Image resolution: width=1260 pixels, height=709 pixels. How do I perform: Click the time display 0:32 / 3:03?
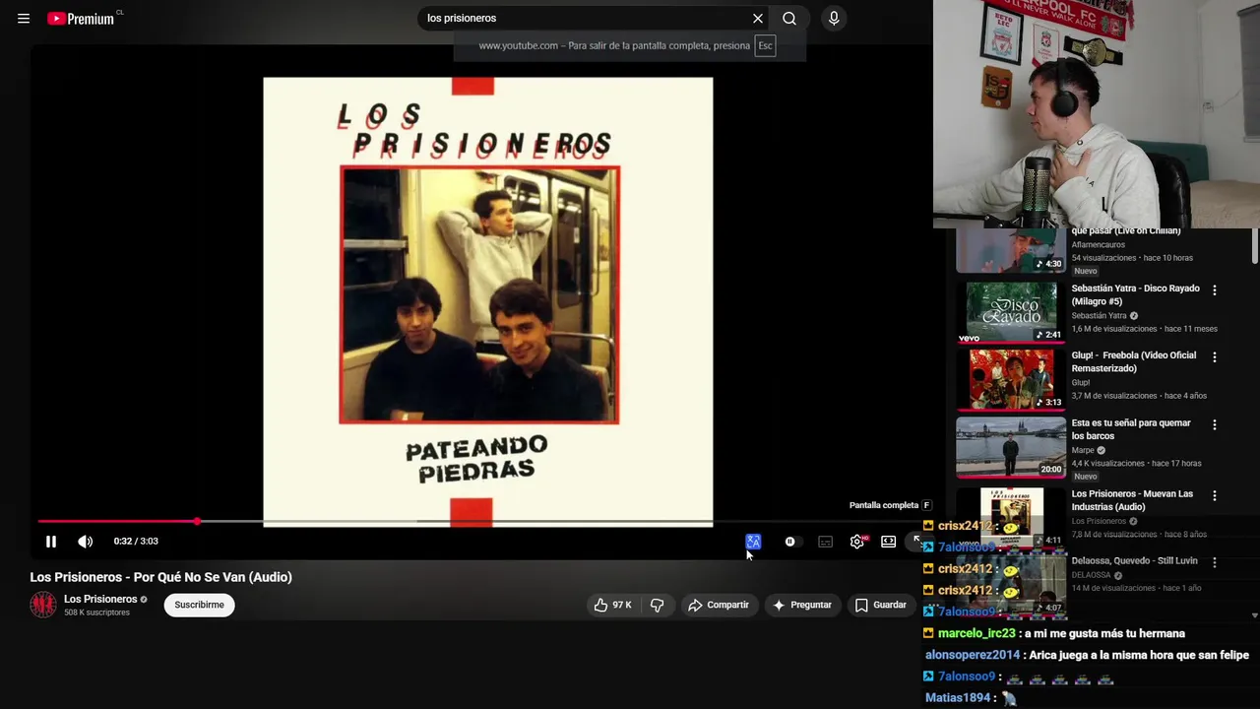(136, 541)
